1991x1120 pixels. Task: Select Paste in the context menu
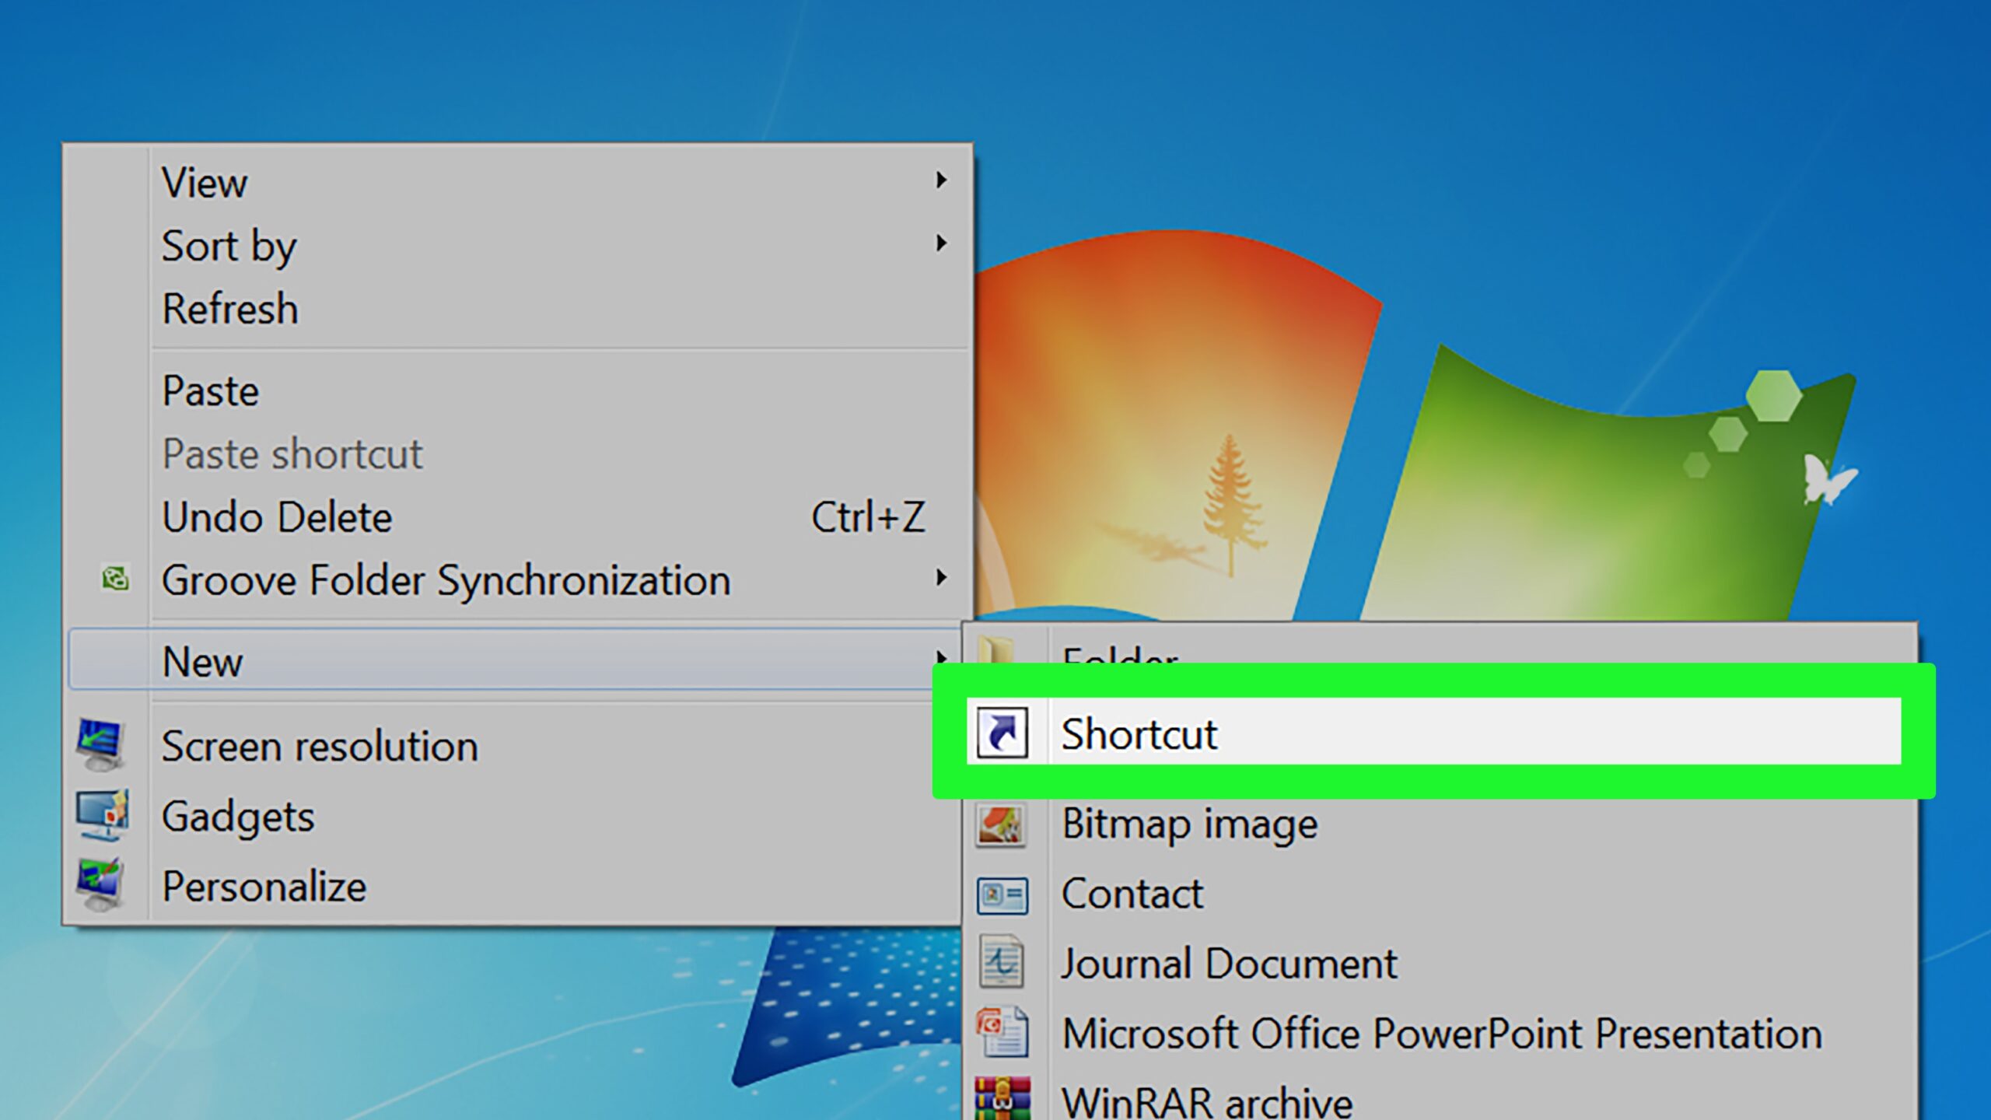(210, 390)
